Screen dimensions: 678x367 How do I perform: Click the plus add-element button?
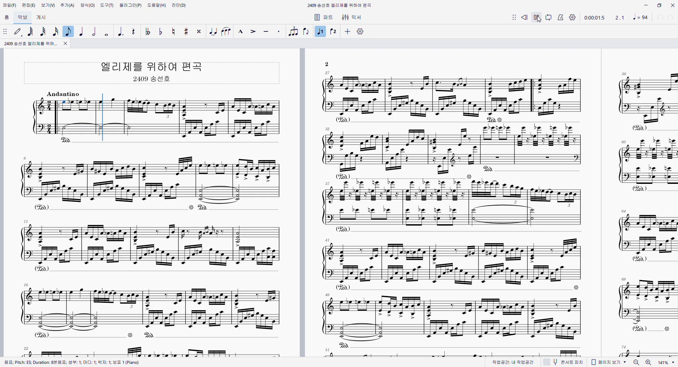tap(347, 31)
